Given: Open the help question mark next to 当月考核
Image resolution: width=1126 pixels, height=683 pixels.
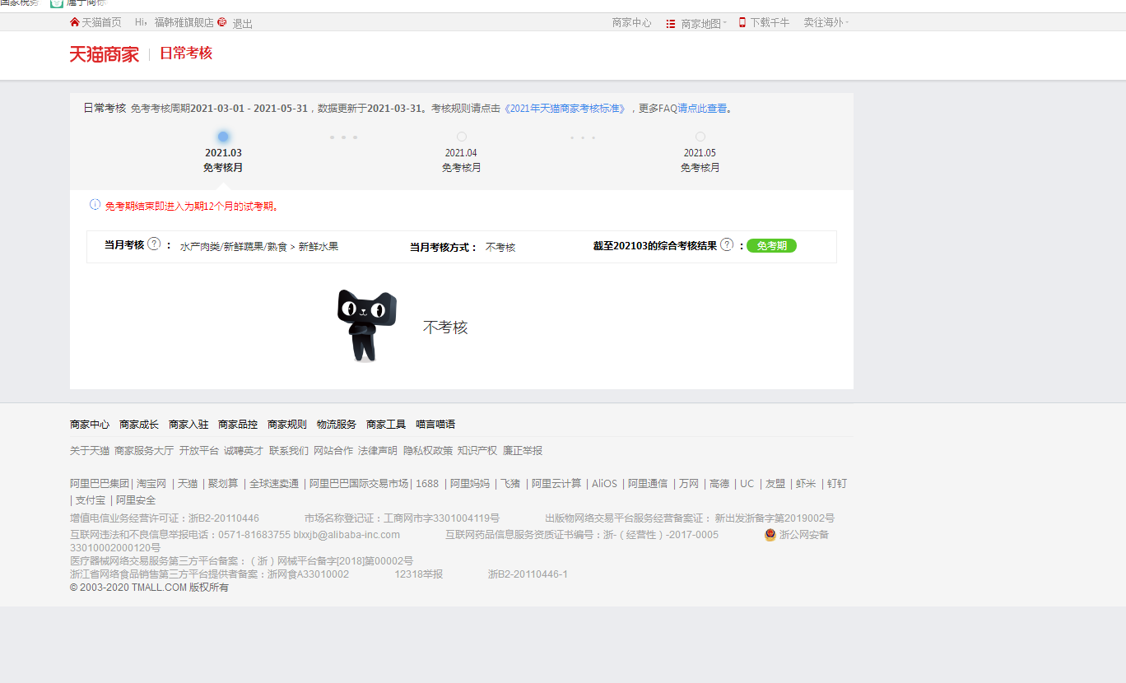Looking at the screenshot, I should coord(154,244).
